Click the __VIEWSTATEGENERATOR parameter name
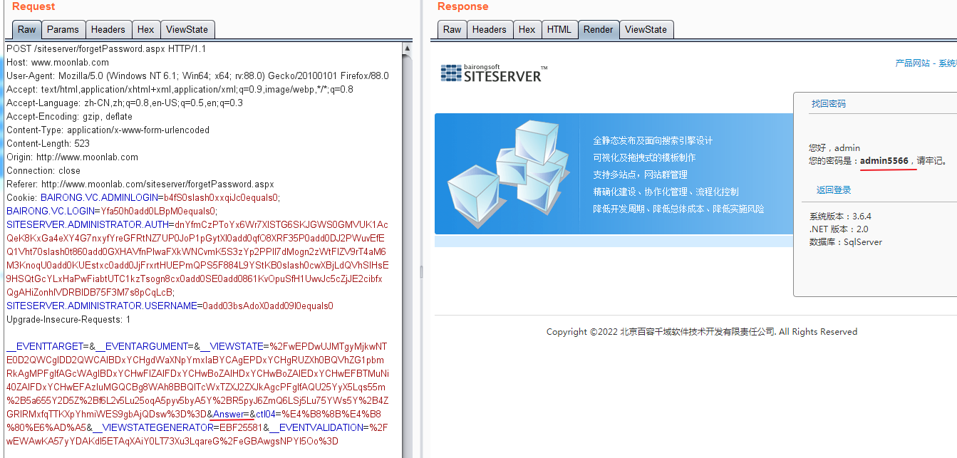Viewport: 957px width, 458px height. click(x=152, y=428)
